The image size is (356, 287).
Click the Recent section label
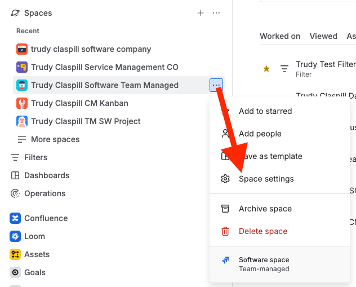pyautogui.click(x=28, y=31)
